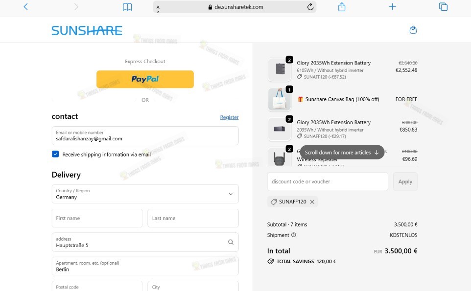Remove the SUNAFF120 discount code tag

point(312,201)
